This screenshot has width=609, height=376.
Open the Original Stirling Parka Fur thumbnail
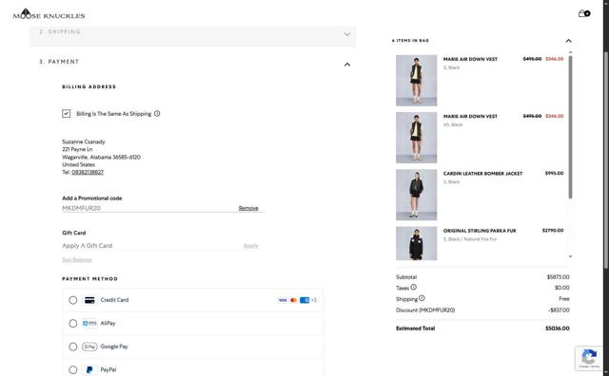tap(417, 243)
